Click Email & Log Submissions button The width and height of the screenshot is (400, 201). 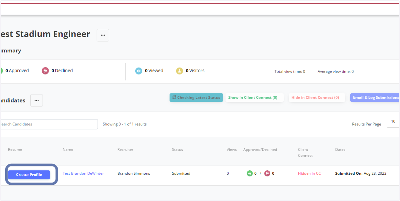point(375,98)
